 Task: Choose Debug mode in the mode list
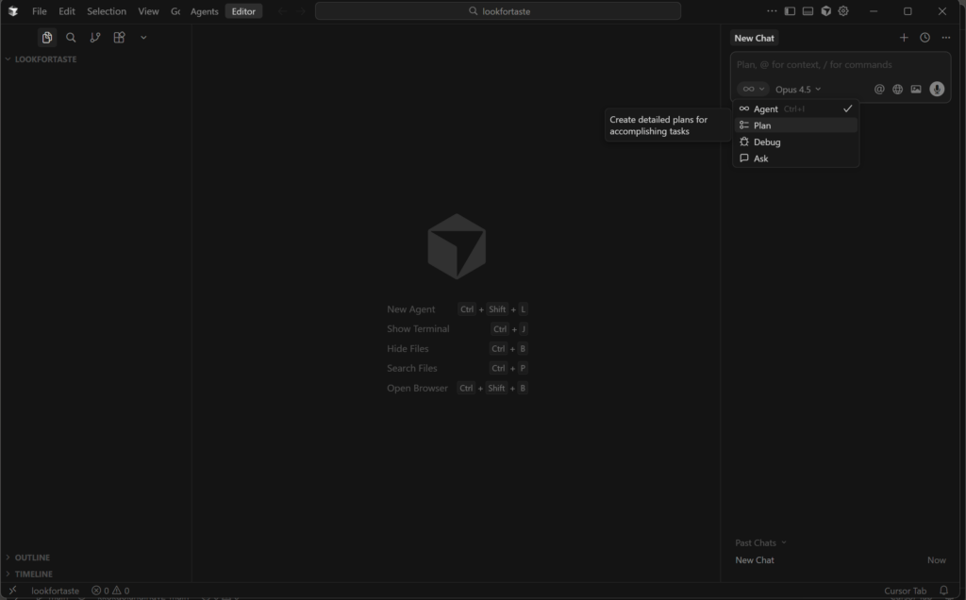[x=767, y=142]
